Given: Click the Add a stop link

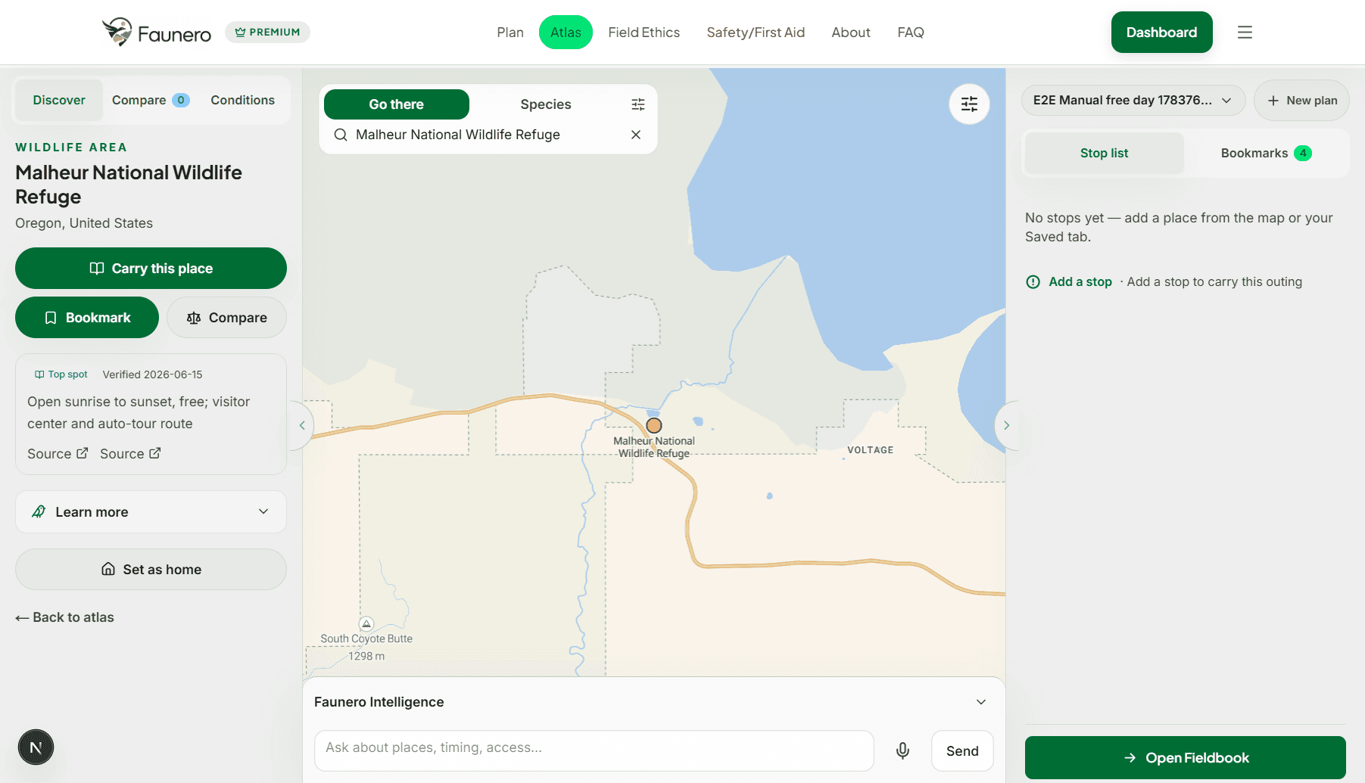Looking at the screenshot, I should [x=1080, y=281].
